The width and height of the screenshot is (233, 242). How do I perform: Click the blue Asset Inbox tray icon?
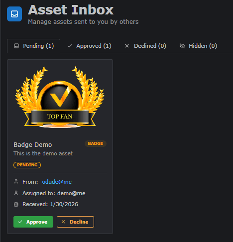point(14,14)
